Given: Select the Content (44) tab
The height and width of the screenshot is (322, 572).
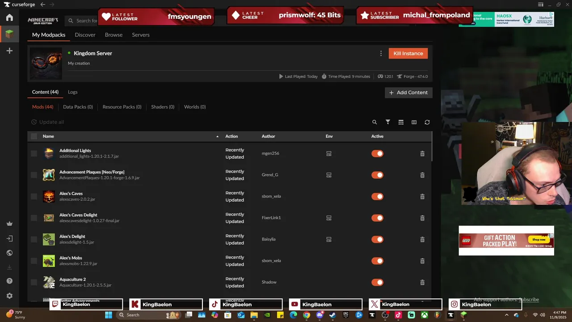Looking at the screenshot, I should click(45, 92).
